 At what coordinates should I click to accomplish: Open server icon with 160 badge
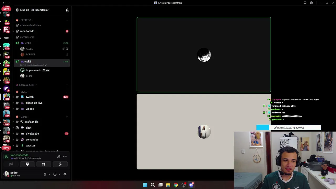coord(6,55)
